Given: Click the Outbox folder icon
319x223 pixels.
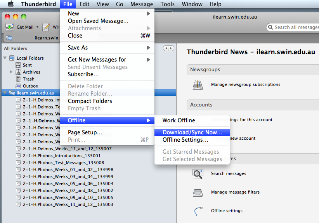Looking at the screenshot, I should coord(18,86).
